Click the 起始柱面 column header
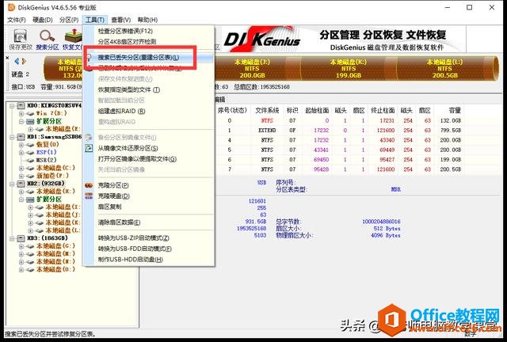Viewport: 507px width, 342px height. click(x=317, y=111)
